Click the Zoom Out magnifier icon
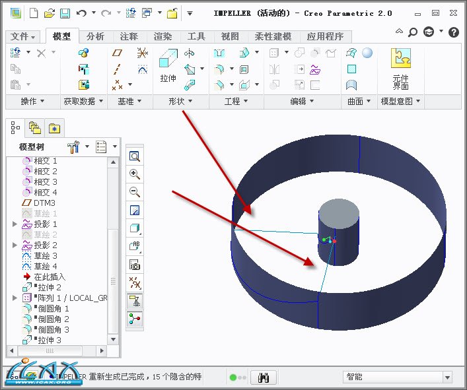The width and height of the screenshot is (467, 390). click(x=134, y=193)
